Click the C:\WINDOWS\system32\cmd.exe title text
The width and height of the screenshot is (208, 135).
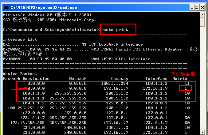click(x=44, y=8)
